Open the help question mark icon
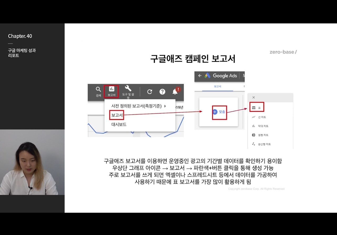Screen dimensions: 337x235 pos(162,92)
